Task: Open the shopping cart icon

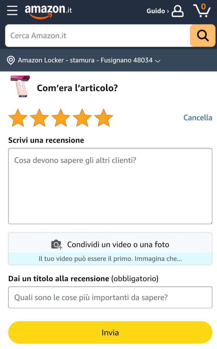Action: coord(202,10)
